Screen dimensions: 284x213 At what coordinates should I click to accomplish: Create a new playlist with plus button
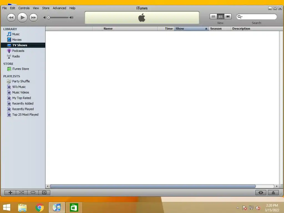point(10,192)
